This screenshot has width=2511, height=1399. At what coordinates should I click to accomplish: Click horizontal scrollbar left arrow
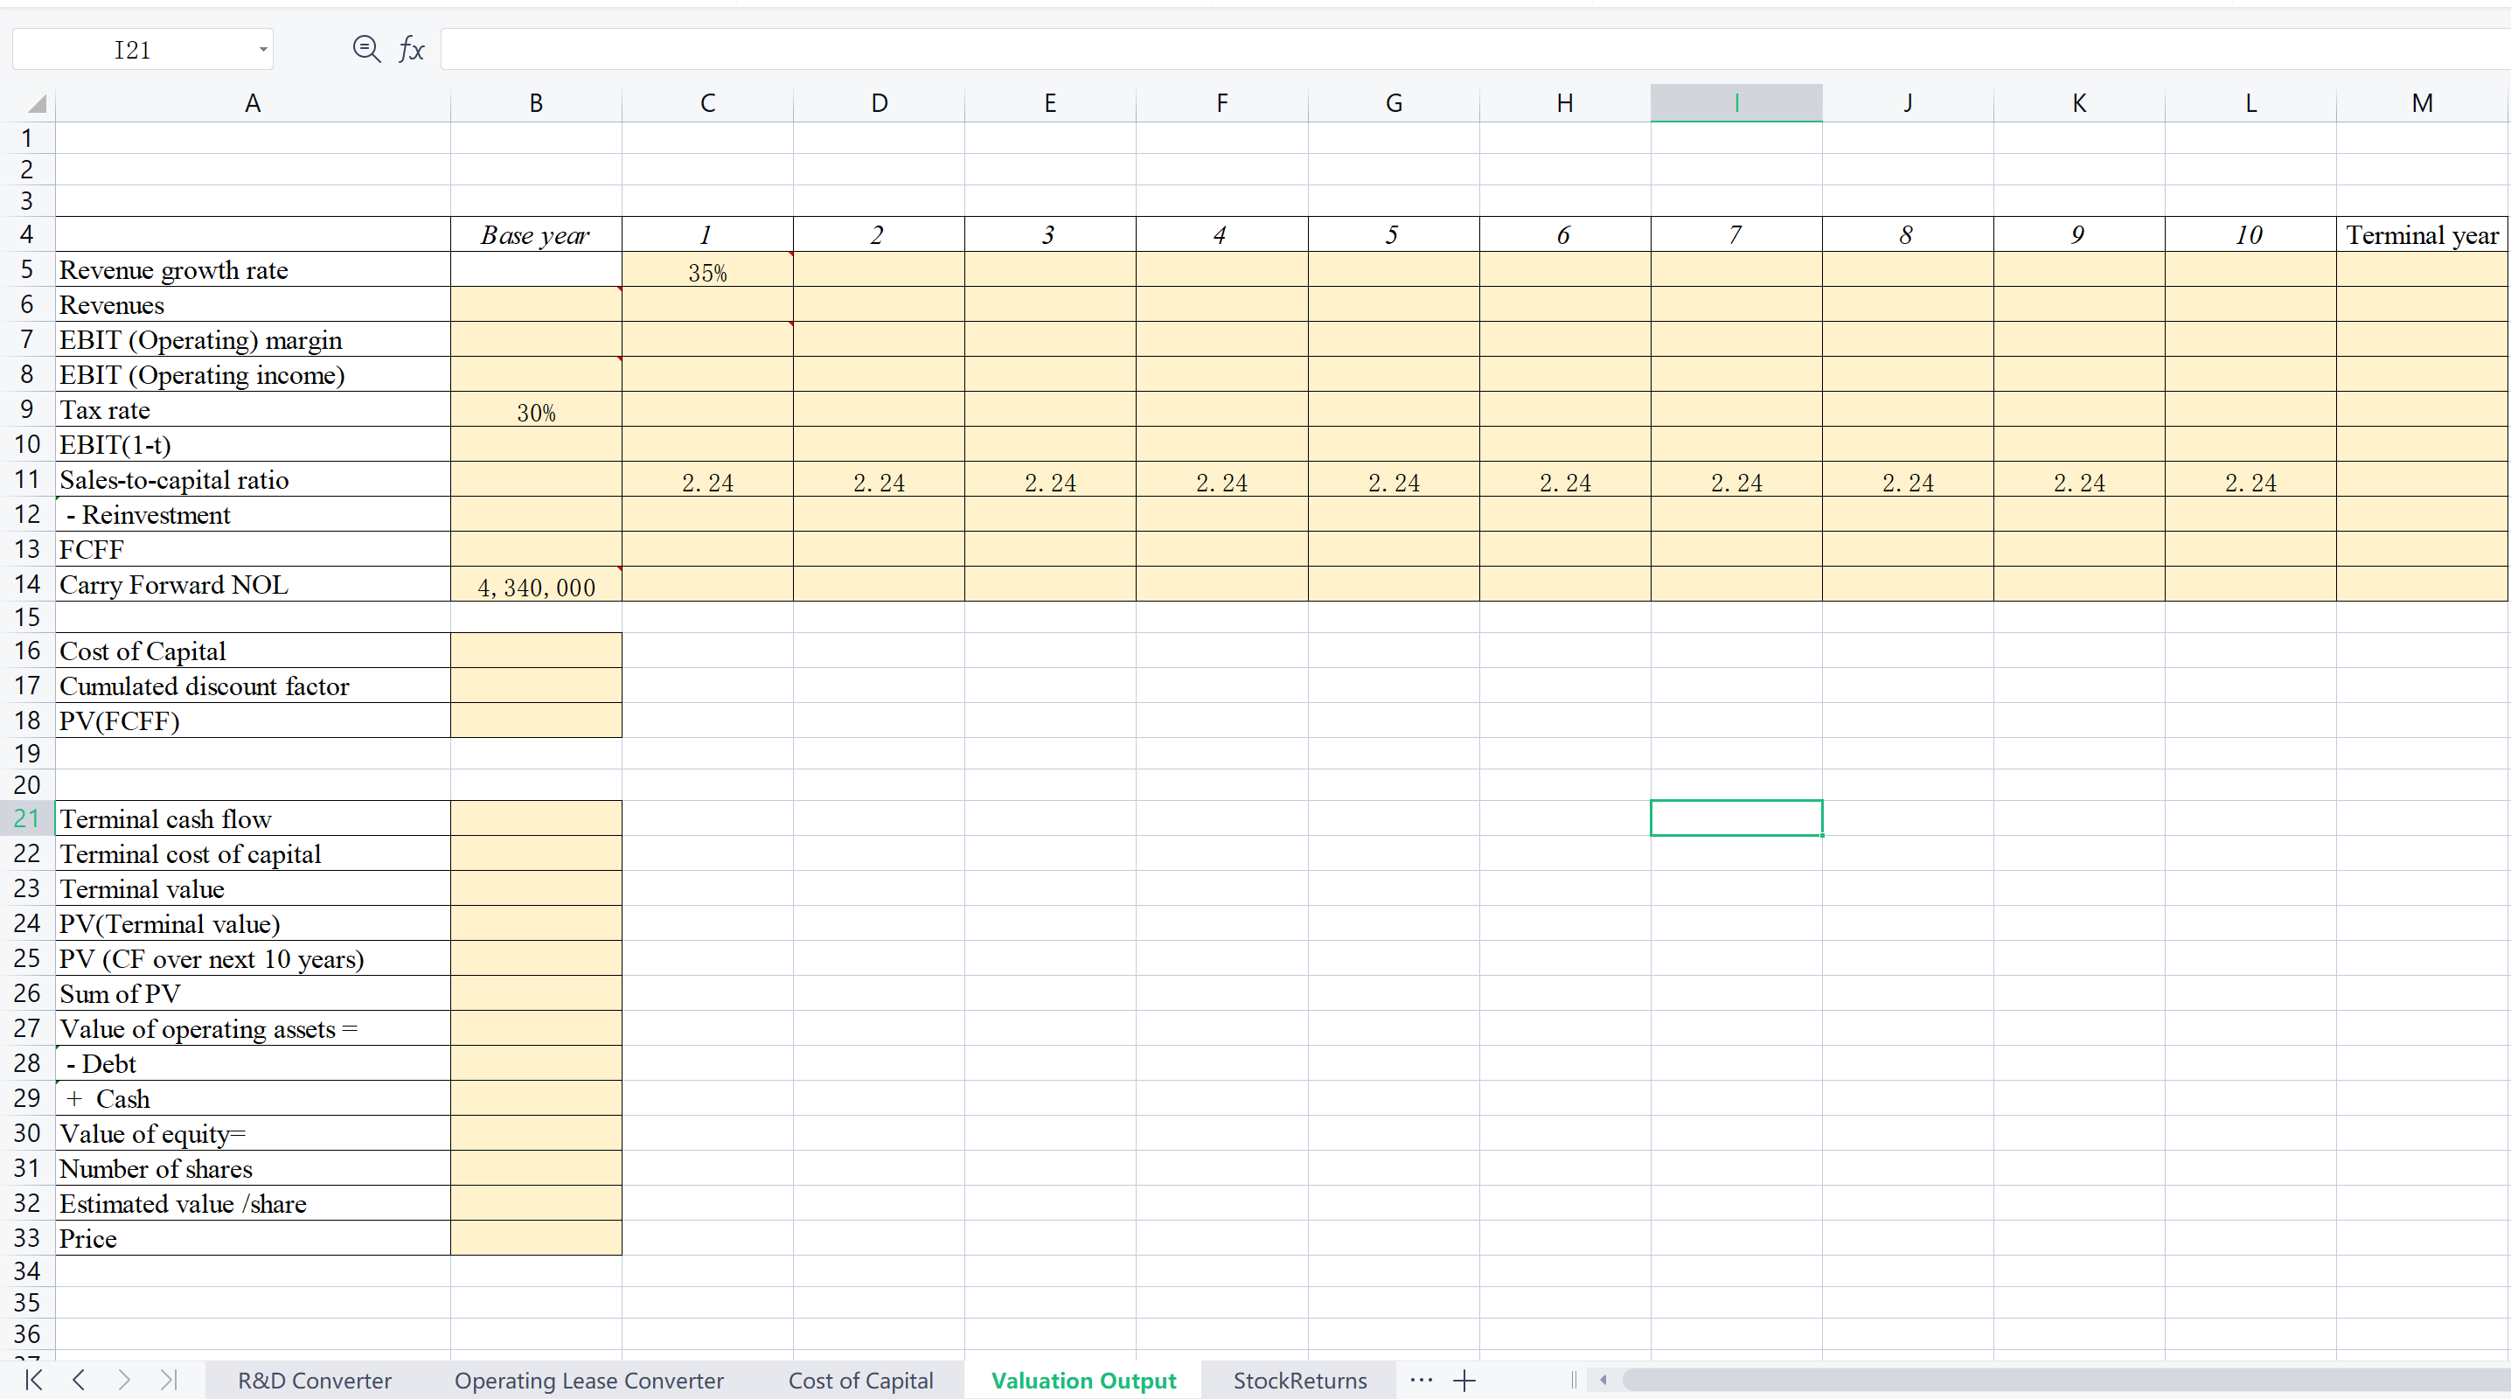pos(1603,1380)
